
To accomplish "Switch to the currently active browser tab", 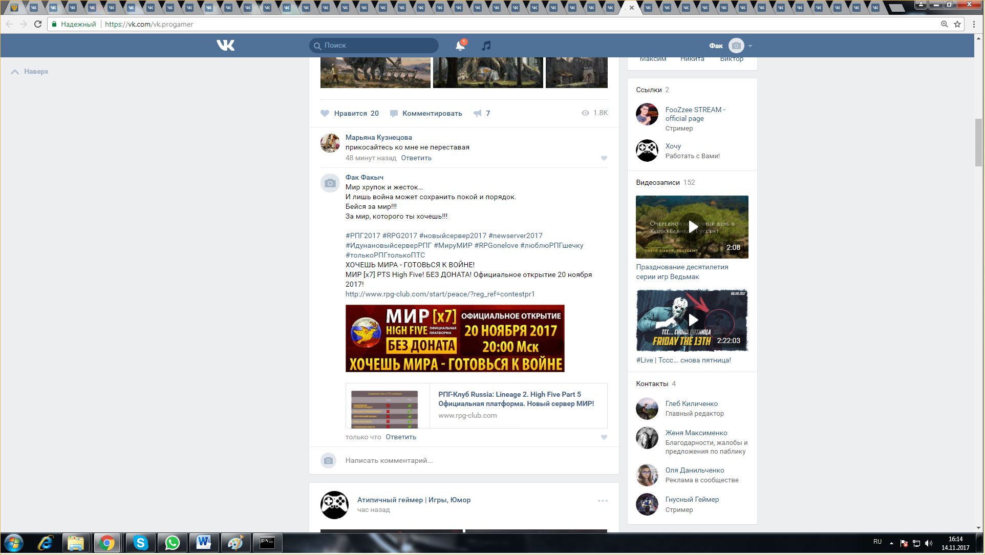I will coord(626,8).
